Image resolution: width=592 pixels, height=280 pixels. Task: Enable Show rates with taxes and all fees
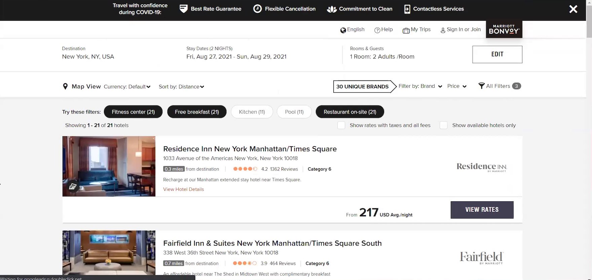(341, 125)
